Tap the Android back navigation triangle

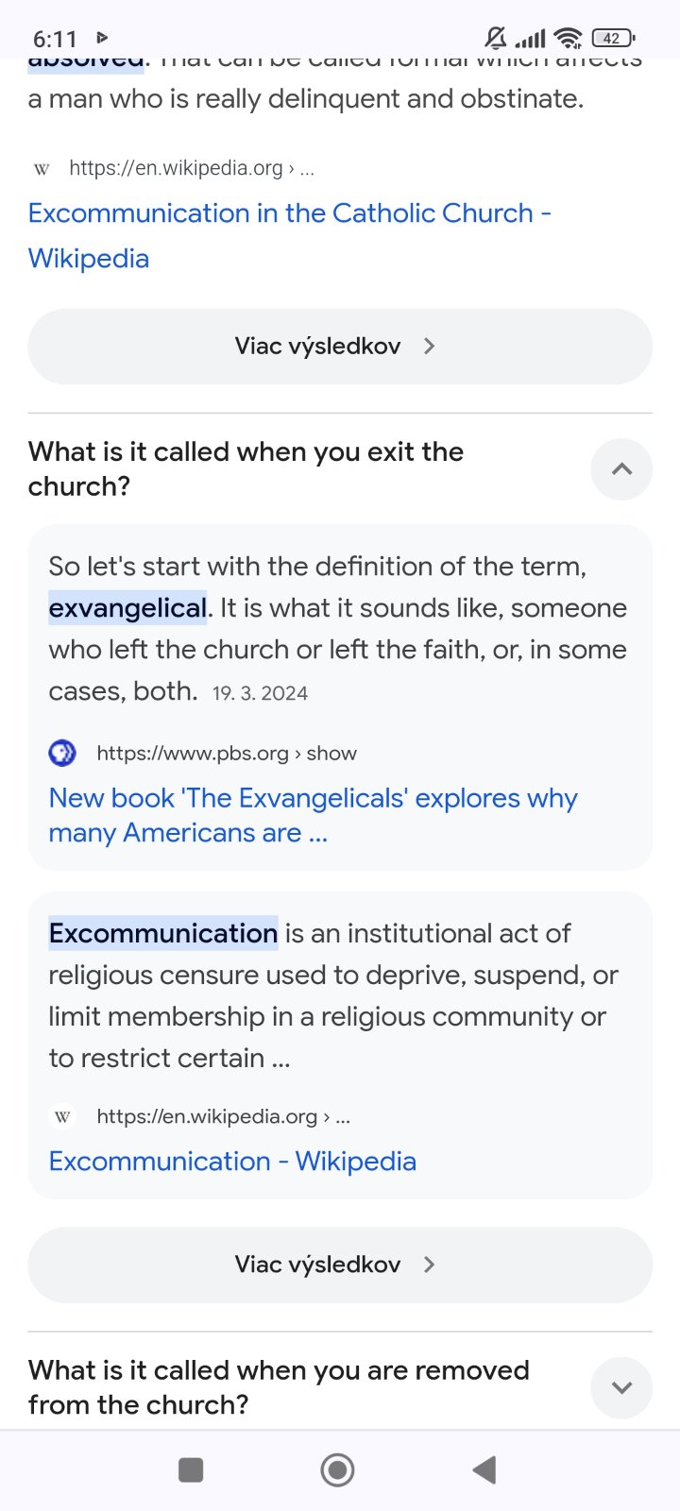point(484,1469)
